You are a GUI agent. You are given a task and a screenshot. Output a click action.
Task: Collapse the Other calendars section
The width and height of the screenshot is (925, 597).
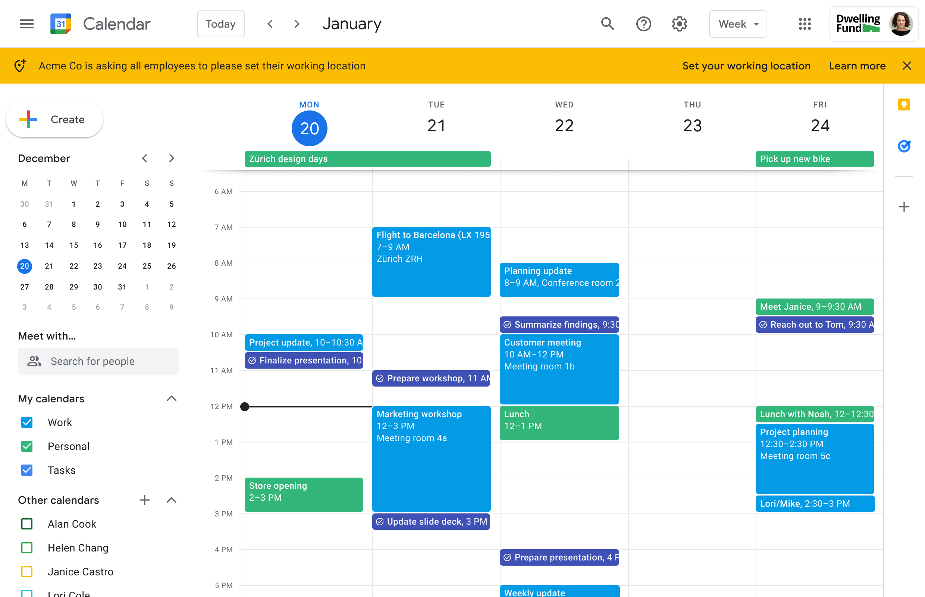[x=171, y=500]
